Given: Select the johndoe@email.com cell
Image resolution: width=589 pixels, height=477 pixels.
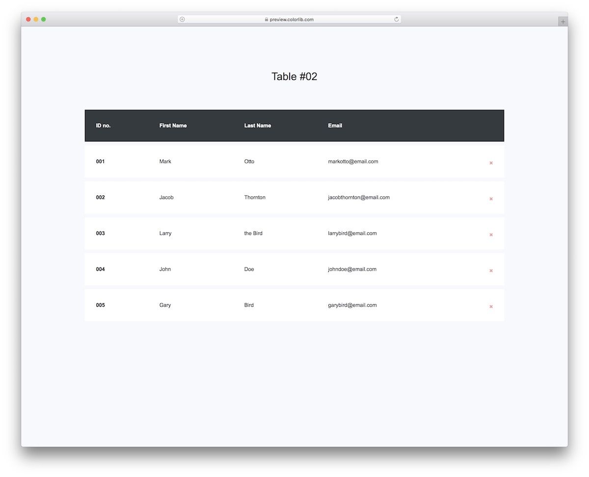Looking at the screenshot, I should [352, 269].
